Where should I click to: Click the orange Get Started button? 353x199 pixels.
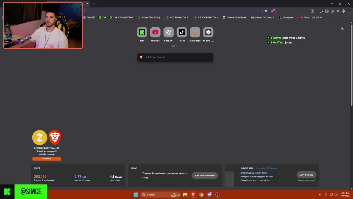coord(47,159)
